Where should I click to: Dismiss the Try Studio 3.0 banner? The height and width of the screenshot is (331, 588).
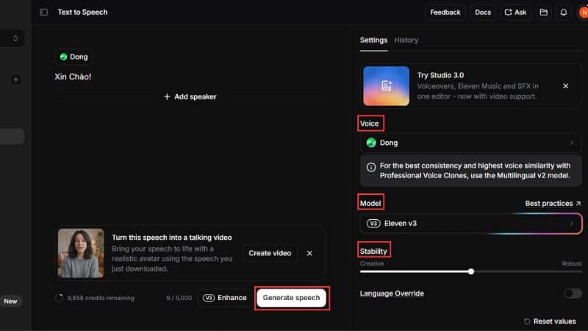coord(565,86)
